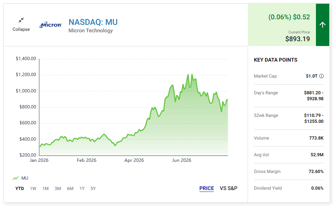333x206 pixels.
Task: Click the Apr 2026 axis label
Action: tap(134, 160)
